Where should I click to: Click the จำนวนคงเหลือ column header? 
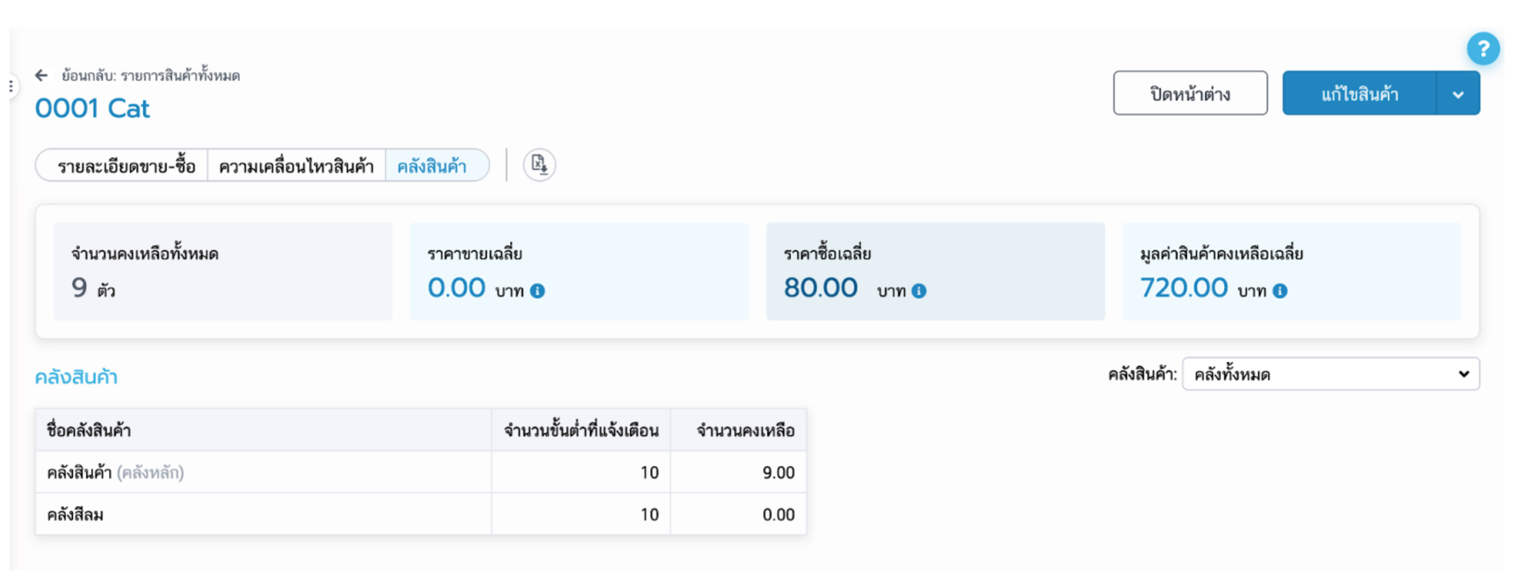[745, 431]
